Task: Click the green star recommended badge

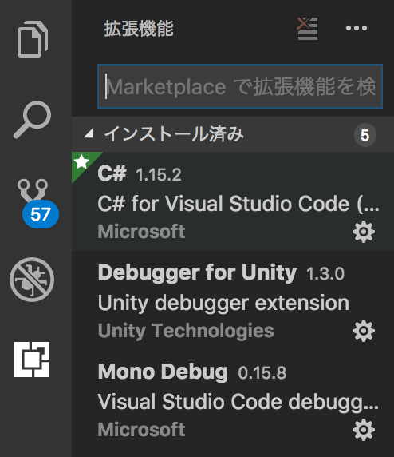Action: [83, 163]
